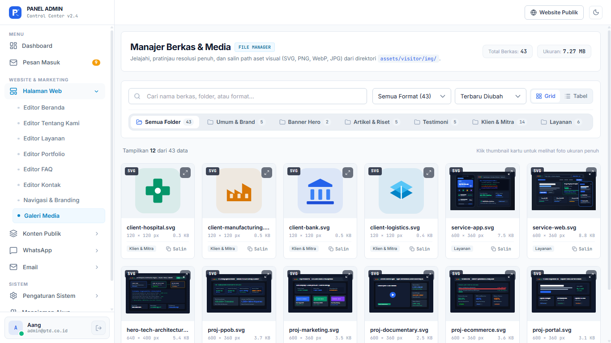Select Testimoni folder tab

(x=436, y=122)
